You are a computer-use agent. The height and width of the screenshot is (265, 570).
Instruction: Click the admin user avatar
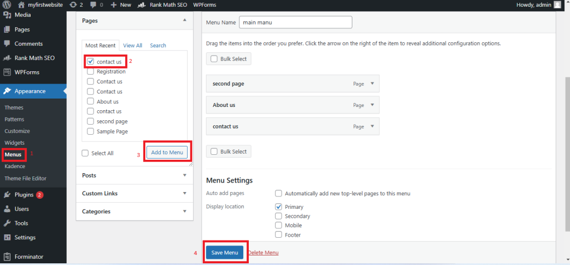tap(557, 4)
